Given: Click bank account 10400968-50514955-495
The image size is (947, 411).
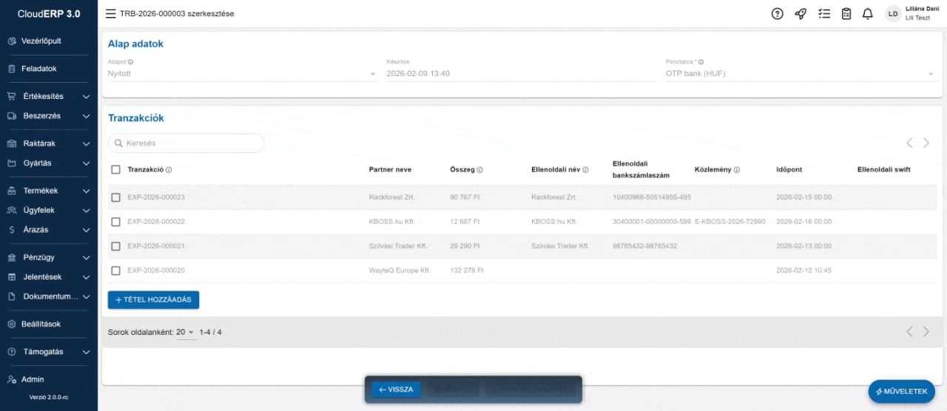Looking at the screenshot, I should coord(652,197).
